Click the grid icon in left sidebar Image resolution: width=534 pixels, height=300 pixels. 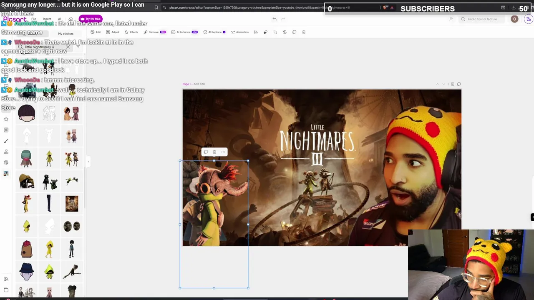(x=6, y=130)
